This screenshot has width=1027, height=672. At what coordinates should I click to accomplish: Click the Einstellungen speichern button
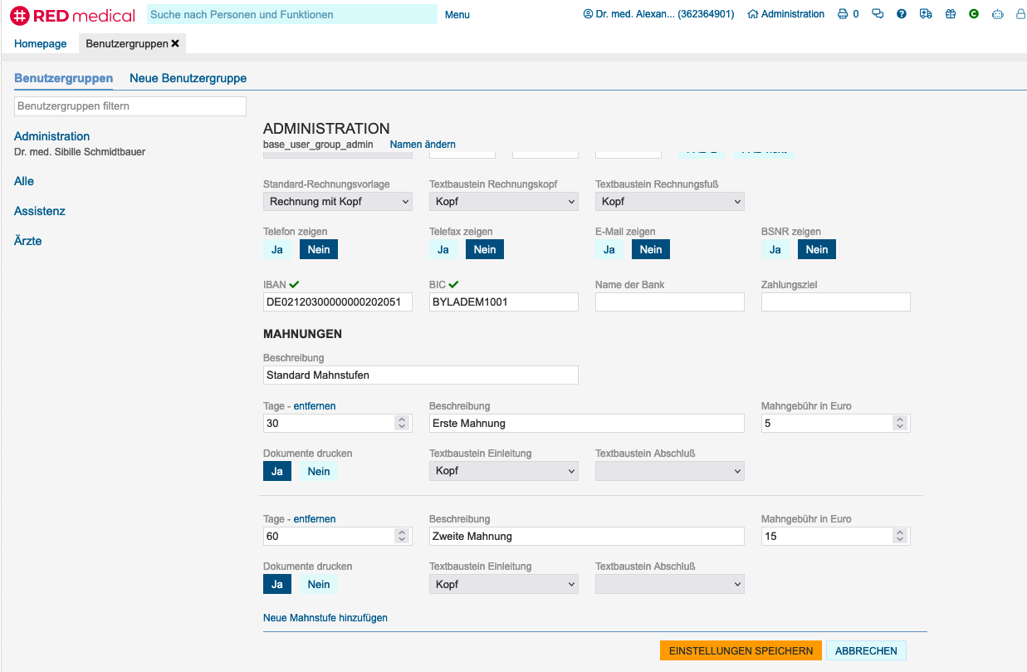(741, 650)
